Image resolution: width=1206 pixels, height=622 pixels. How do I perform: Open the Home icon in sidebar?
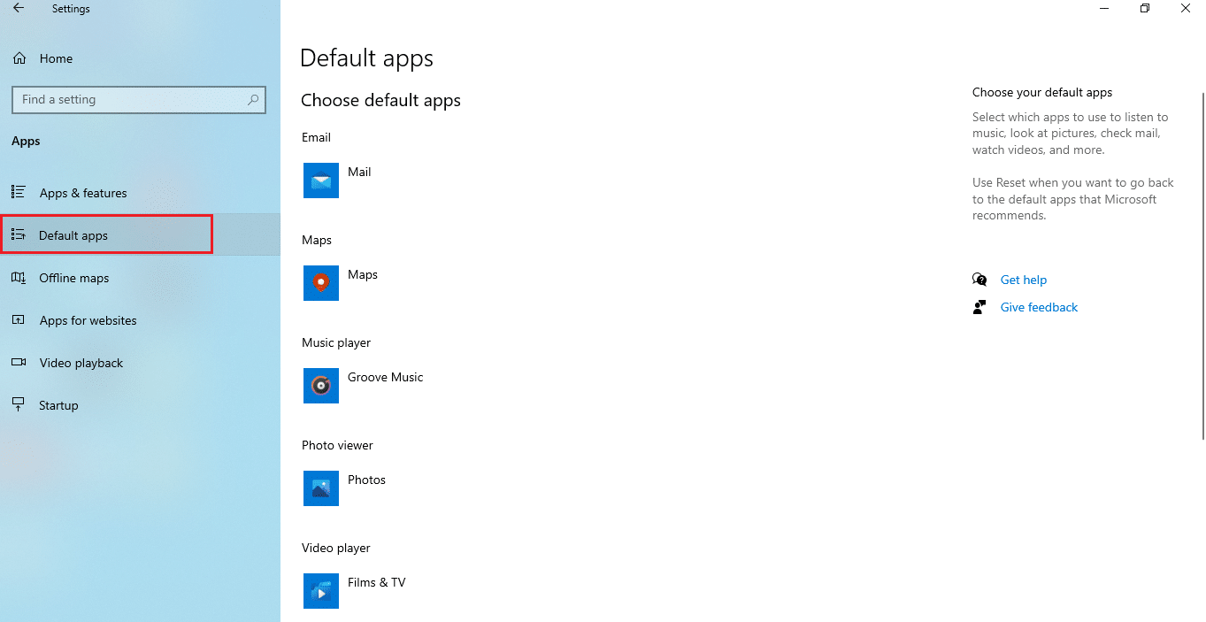[x=19, y=58]
